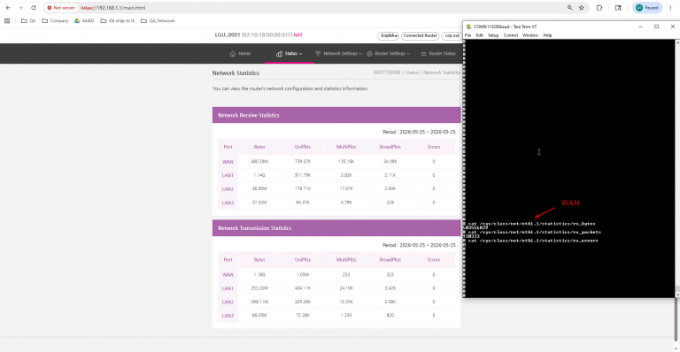
Task: Expand the Router Settings menu
Action: click(x=388, y=54)
